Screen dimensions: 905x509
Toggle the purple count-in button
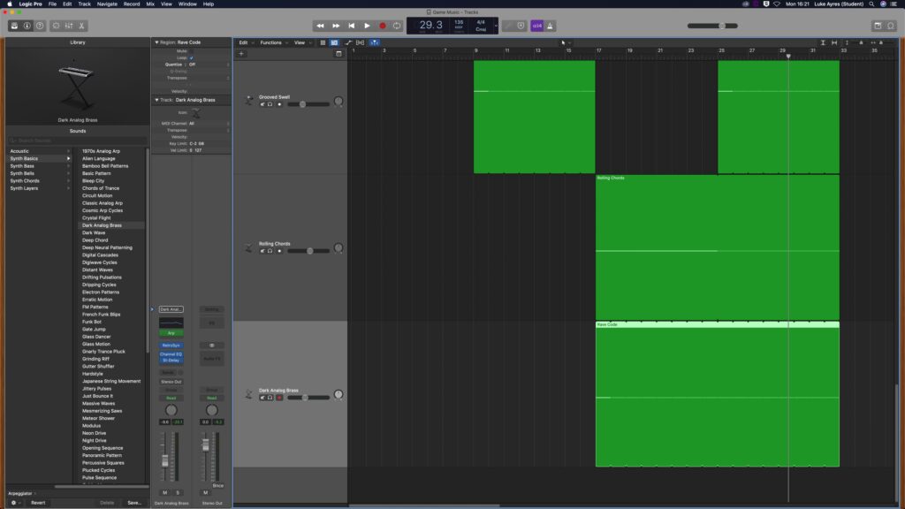click(536, 26)
